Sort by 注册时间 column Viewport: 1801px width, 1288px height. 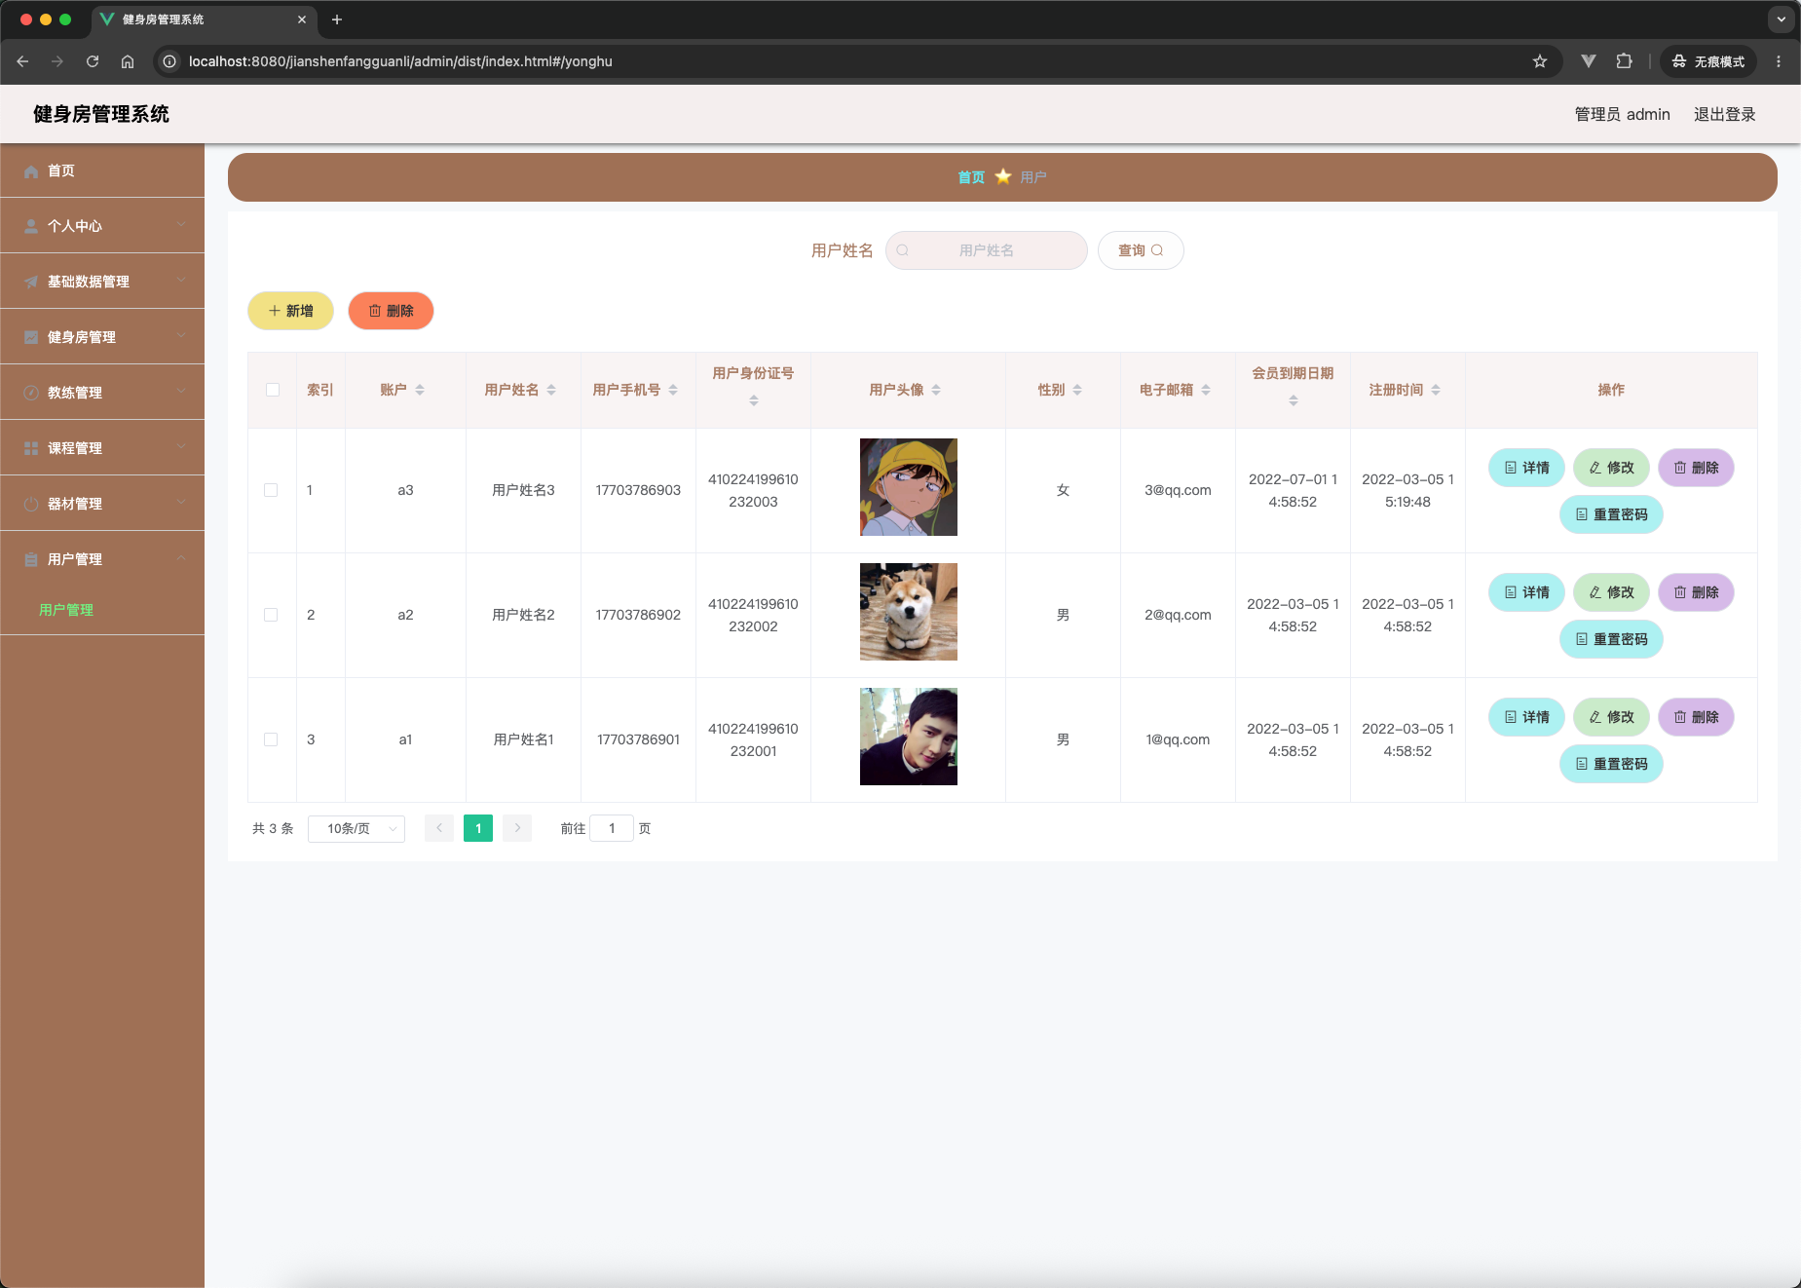tap(1436, 390)
